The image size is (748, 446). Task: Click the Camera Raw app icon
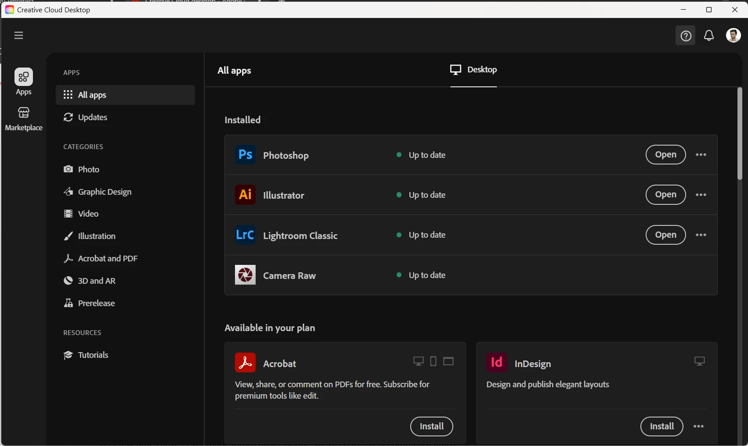point(245,275)
